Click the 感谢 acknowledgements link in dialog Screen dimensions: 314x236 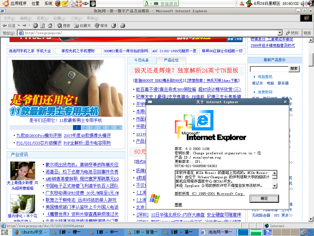click(x=178, y=205)
